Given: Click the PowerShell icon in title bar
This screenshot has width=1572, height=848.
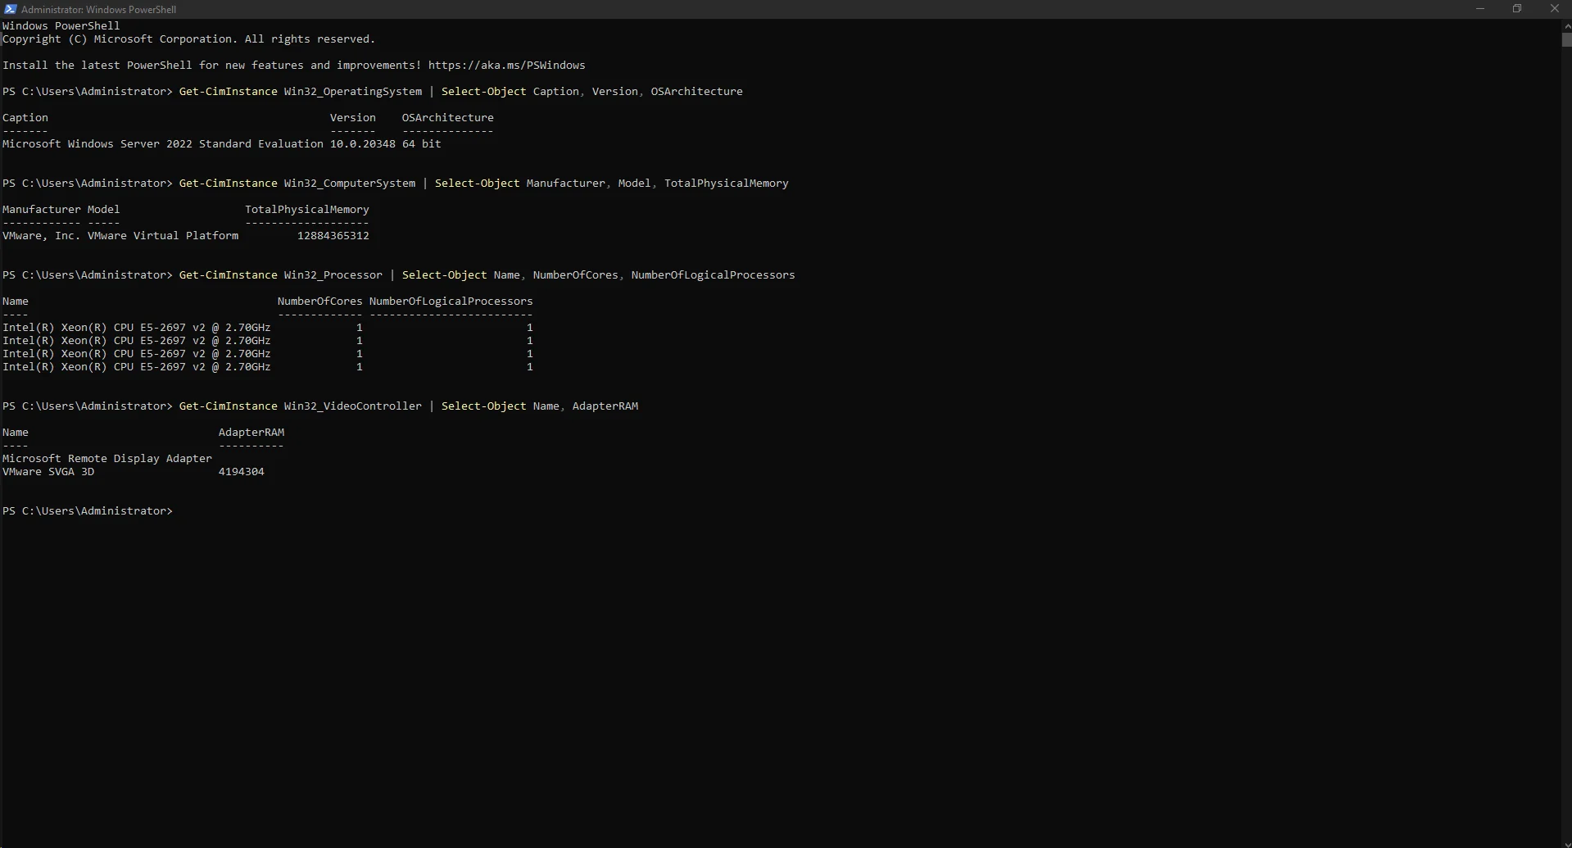Looking at the screenshot, I should point(10,9).
